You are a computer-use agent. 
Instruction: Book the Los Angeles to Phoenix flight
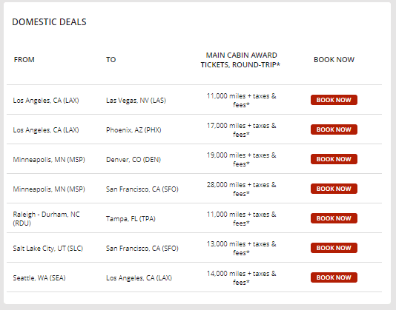pyautogui.click(x=334, y=129)
